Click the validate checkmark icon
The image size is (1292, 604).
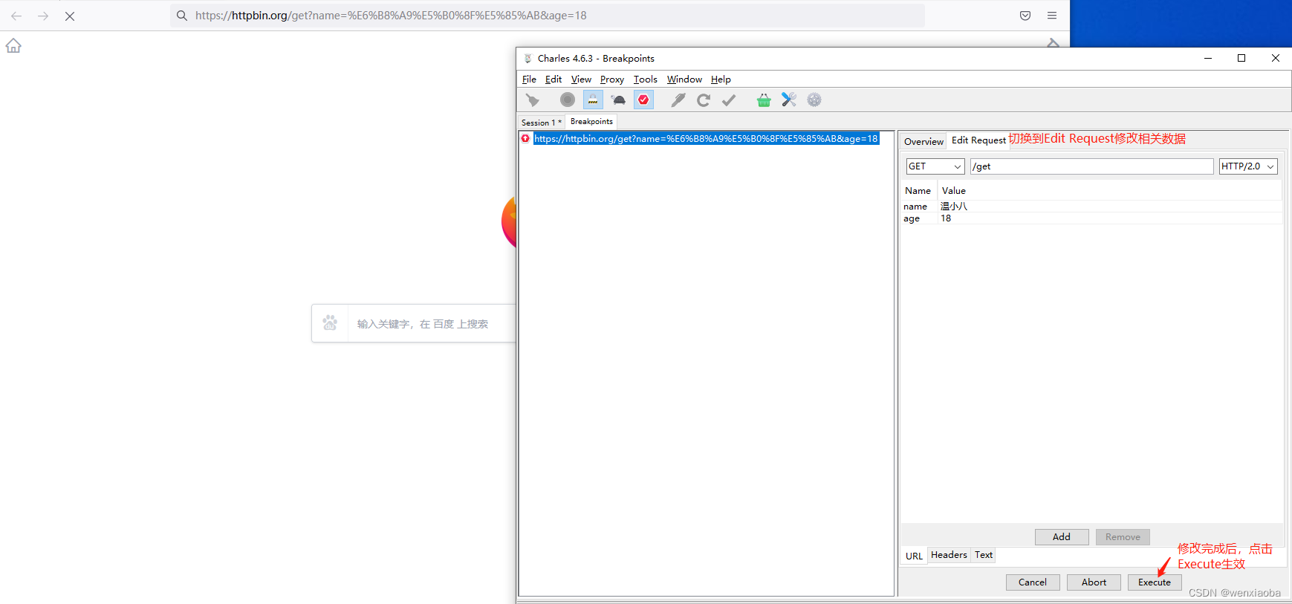729,100
